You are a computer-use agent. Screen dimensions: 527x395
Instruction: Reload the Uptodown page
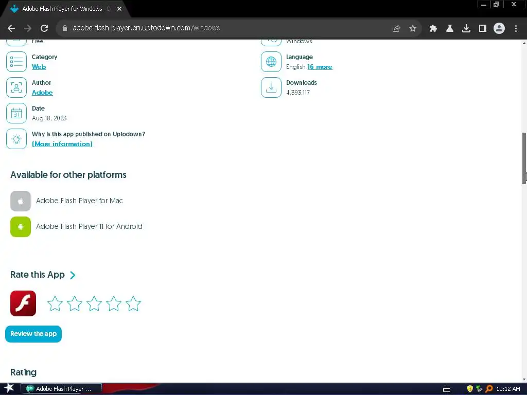pyautogui.click(x=44, y=28)
